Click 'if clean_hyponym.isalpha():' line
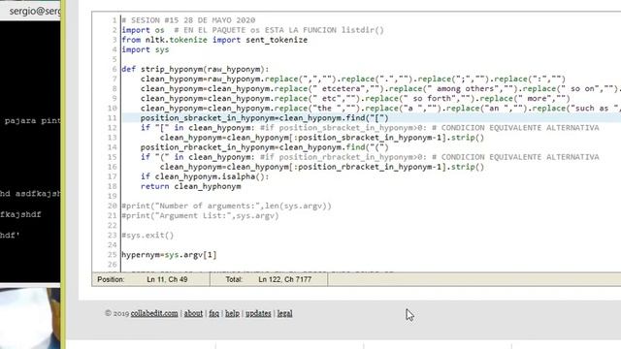The image size is (621, 349). pyautogui.click(x=205, y=176)
